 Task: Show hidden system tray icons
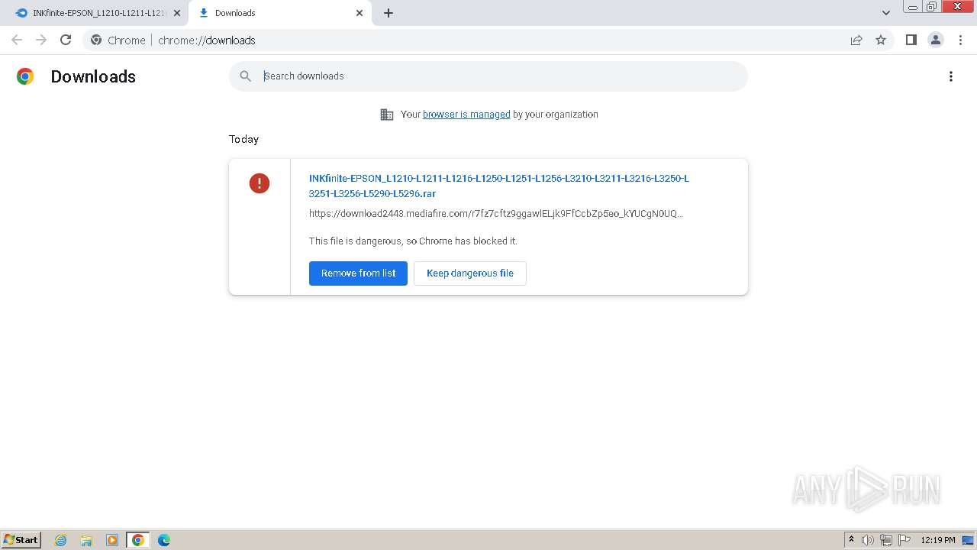851,540
